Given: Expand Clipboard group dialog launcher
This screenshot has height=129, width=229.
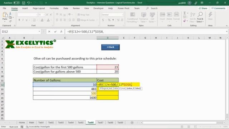Looking at the screenshot, I should tap(15, 25).
